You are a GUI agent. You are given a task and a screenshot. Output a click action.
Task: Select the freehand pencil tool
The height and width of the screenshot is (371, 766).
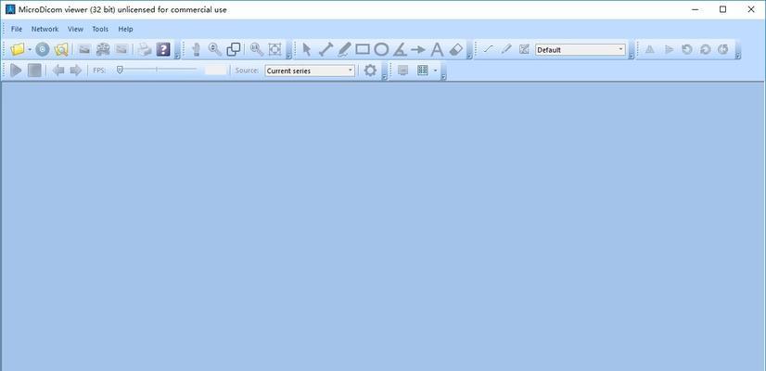(344, 49)
